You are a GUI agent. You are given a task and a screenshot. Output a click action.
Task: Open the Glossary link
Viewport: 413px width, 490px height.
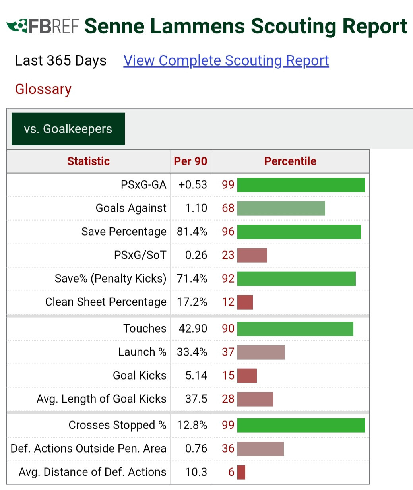(43, 89)
